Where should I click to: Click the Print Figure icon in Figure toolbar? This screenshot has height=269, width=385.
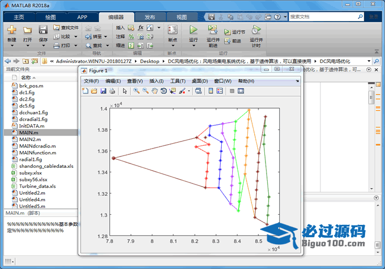pos(112,91)
